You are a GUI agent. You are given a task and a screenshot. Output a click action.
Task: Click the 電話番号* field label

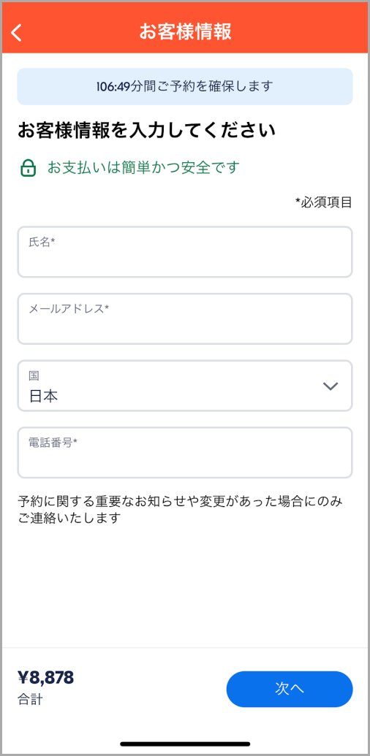[x=53, y=443]
